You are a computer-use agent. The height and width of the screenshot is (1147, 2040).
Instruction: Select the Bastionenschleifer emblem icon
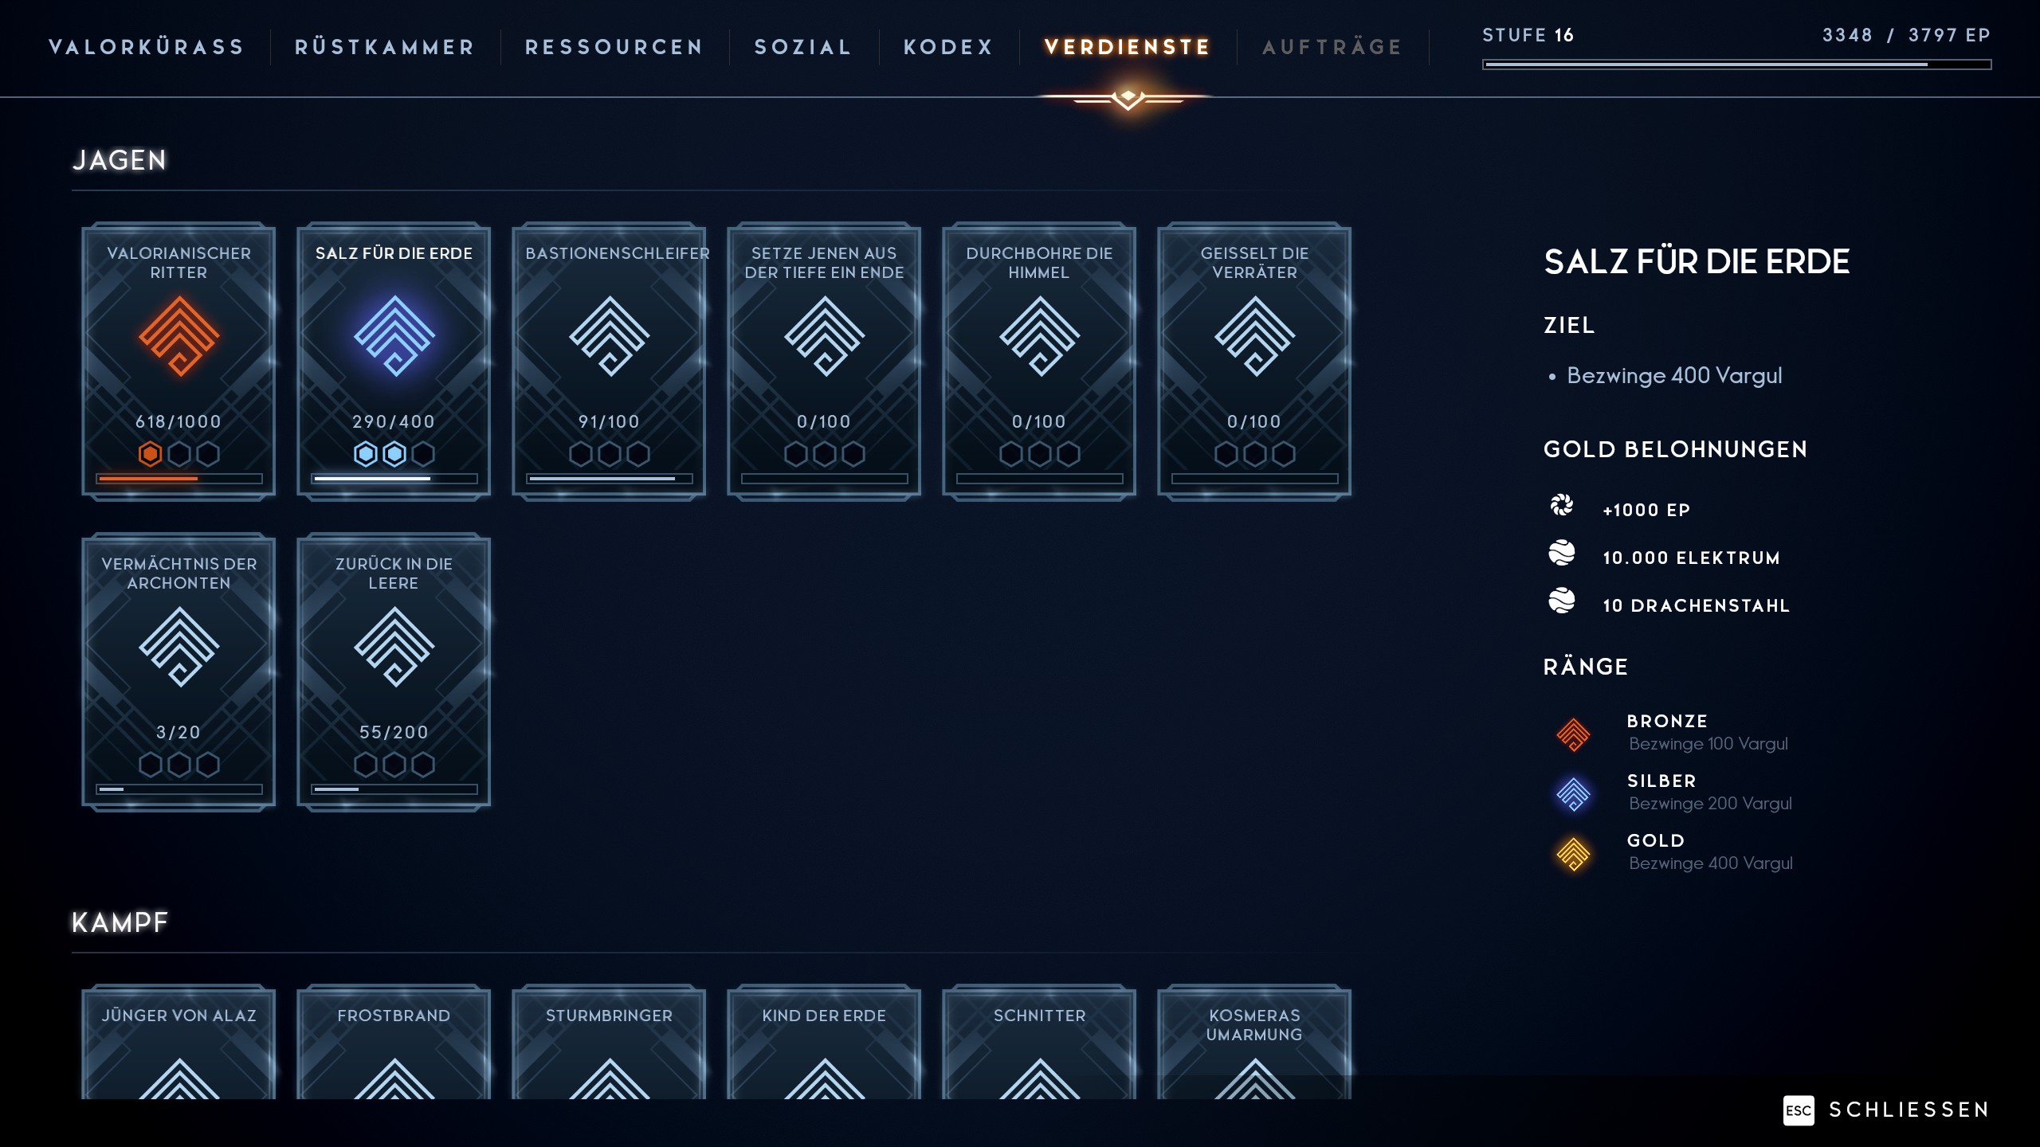click(x=609, y=335)
